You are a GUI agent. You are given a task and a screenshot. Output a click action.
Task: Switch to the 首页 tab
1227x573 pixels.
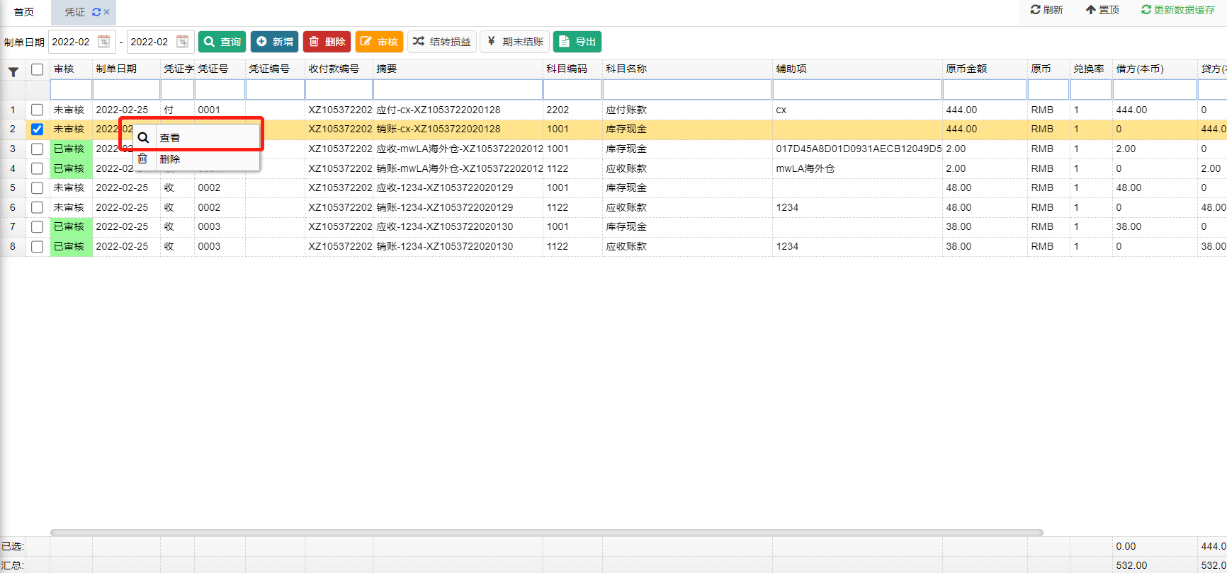(24, 12)
